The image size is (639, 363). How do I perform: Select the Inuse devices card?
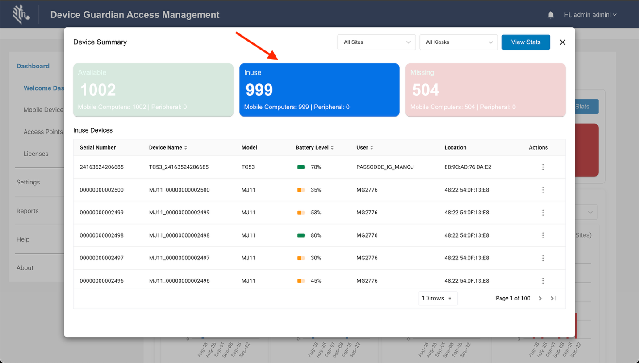(x=319, y=90)
